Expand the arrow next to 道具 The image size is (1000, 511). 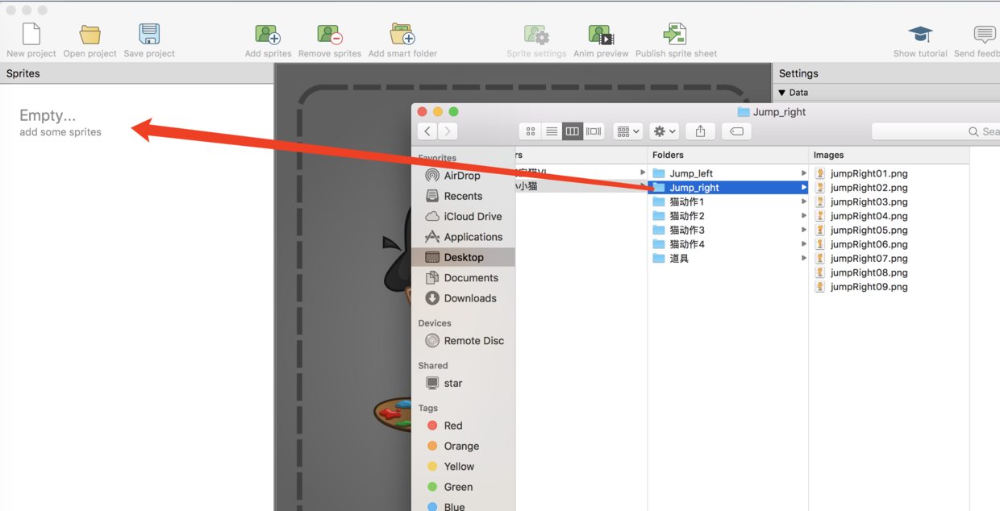click(x=803, y=258)
